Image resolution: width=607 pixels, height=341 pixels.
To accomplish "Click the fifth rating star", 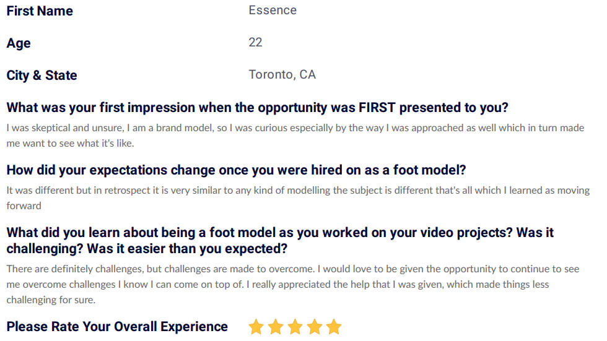I will pos(334,327).
